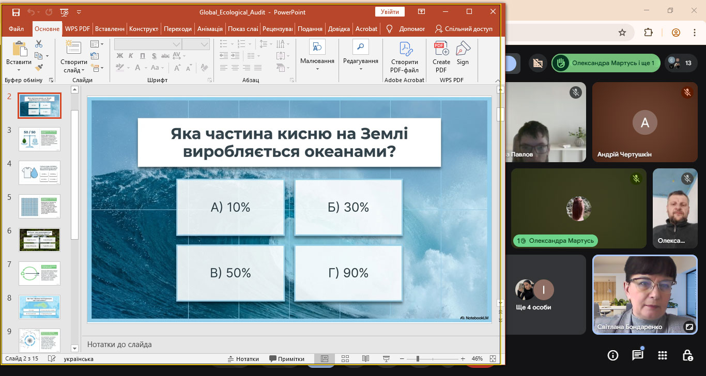Screen dimensions: 706x376
Task: Launch Draw tools via Малювання icon
Action: [317, 46]
